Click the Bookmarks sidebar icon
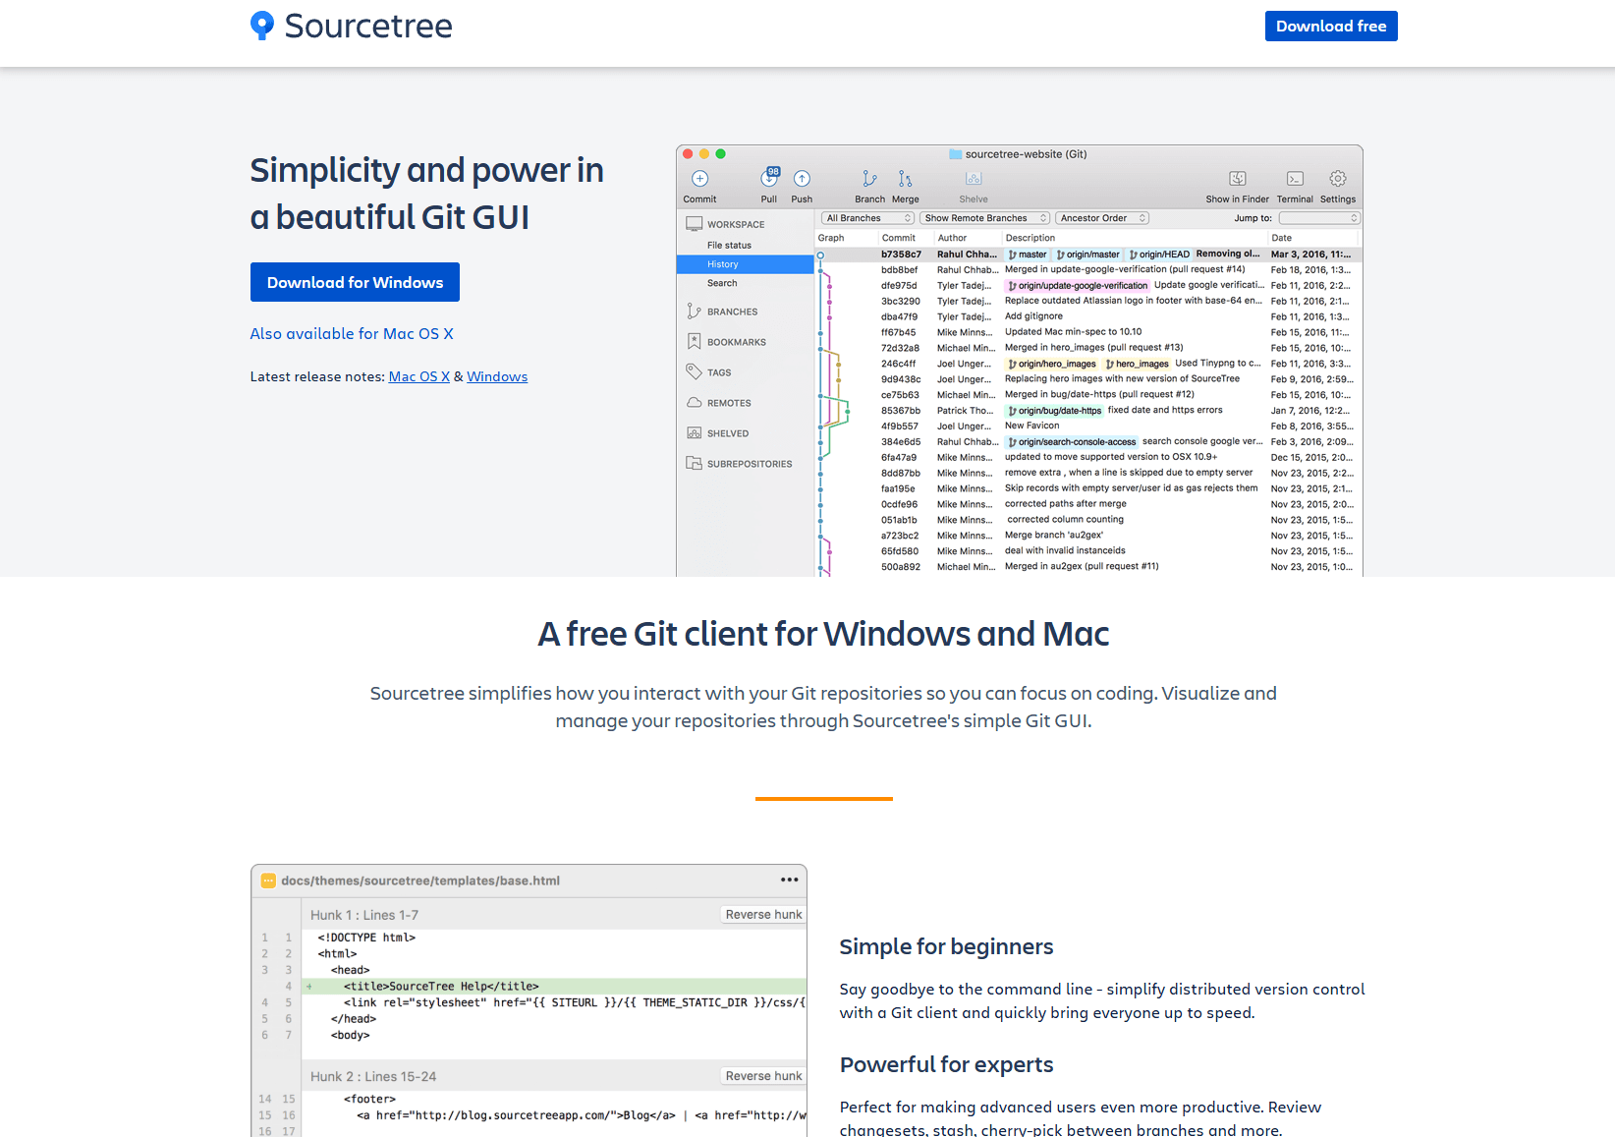 point(694,342)
